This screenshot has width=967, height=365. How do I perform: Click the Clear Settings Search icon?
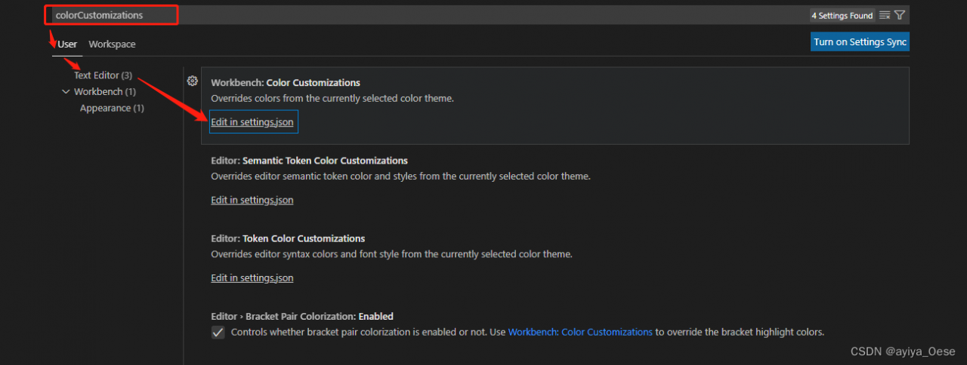885,15
